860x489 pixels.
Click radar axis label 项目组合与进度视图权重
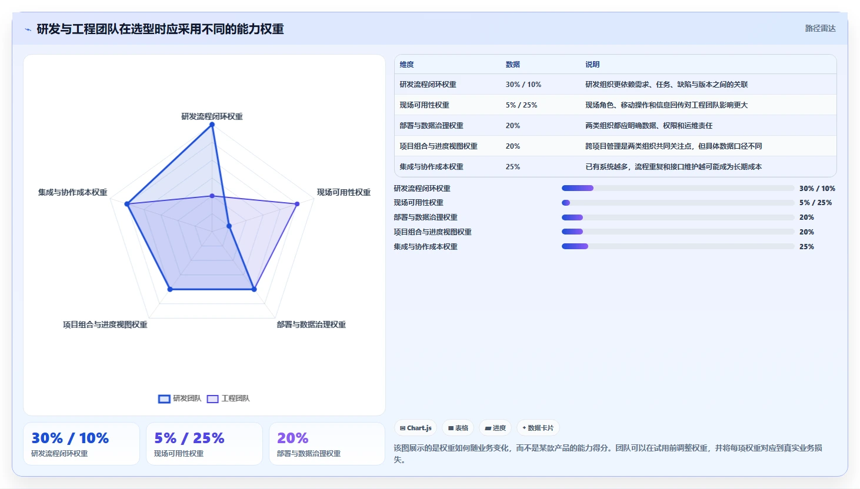[105, 324]
